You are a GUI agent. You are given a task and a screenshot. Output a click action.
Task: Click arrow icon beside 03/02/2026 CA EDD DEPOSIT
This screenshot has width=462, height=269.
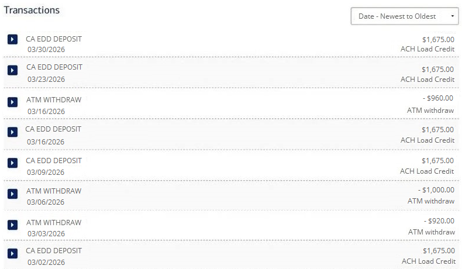[x=13, y=253]
